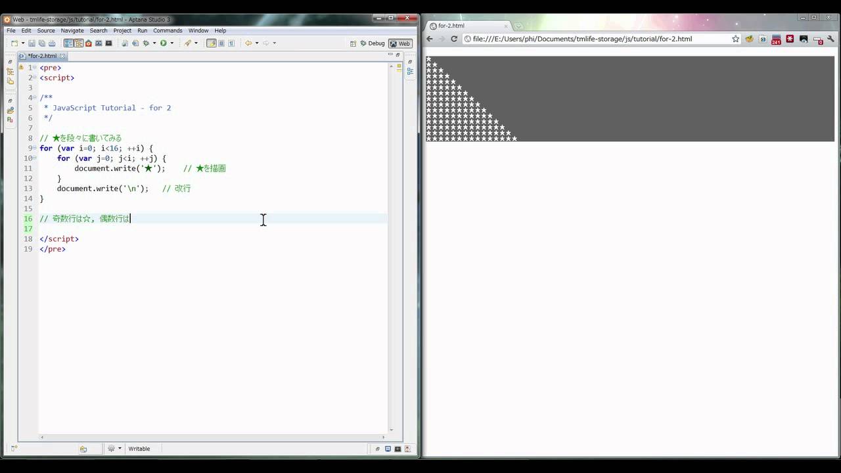
Task: Open the Debug launch dropdown arrow
Action: (x=154, y=43)
